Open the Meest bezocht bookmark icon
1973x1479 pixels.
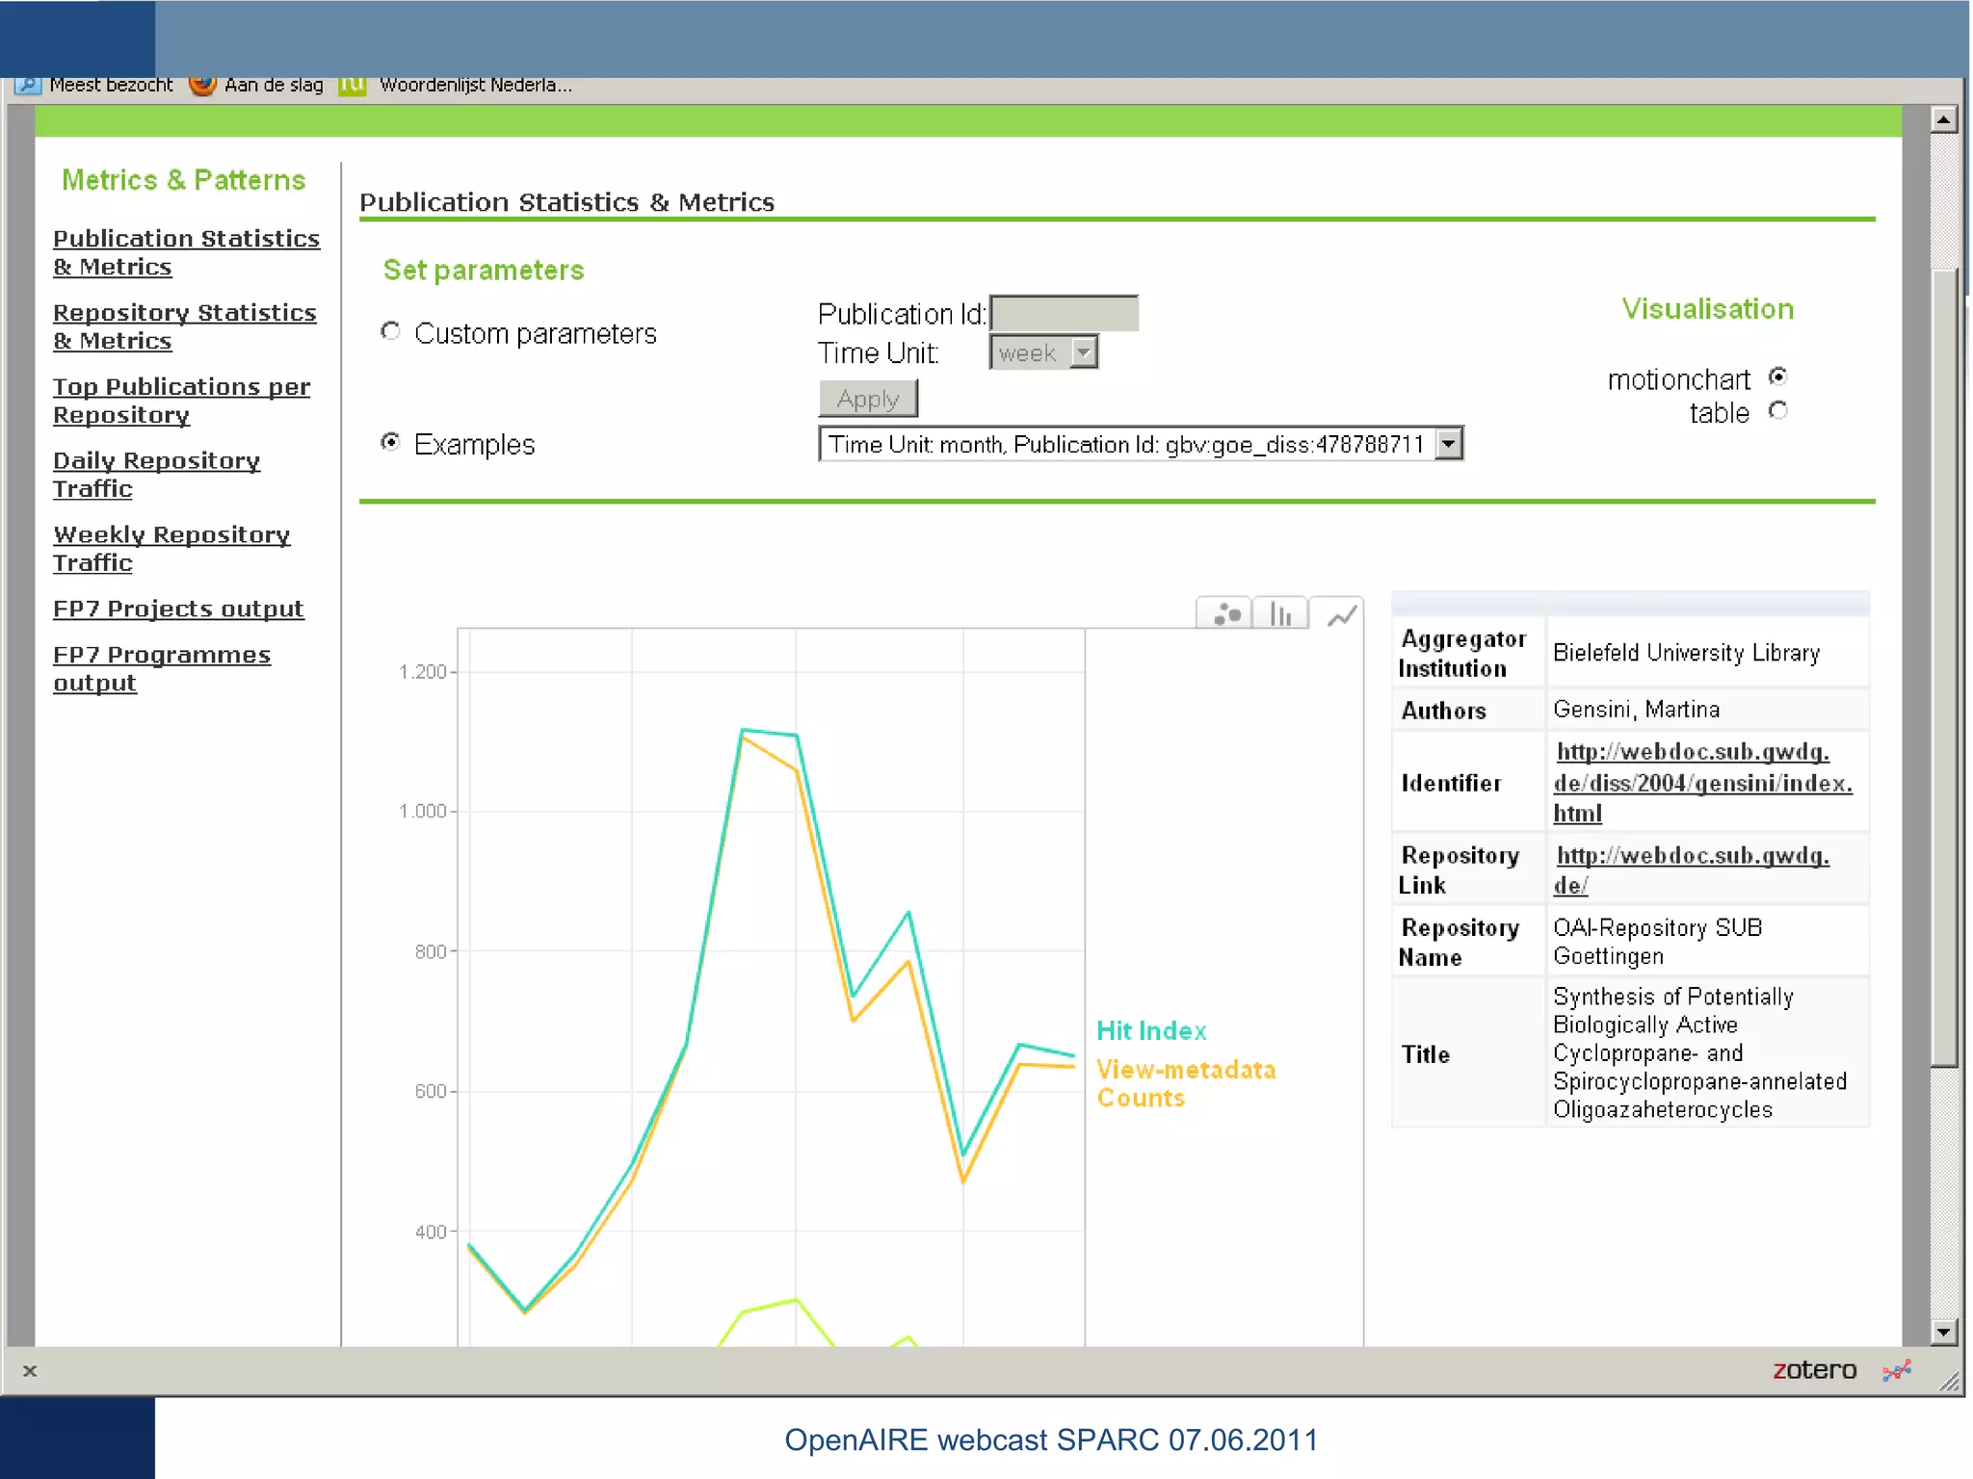point(28,85)
